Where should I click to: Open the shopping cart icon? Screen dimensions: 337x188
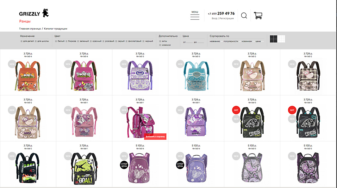click(258, 16)
